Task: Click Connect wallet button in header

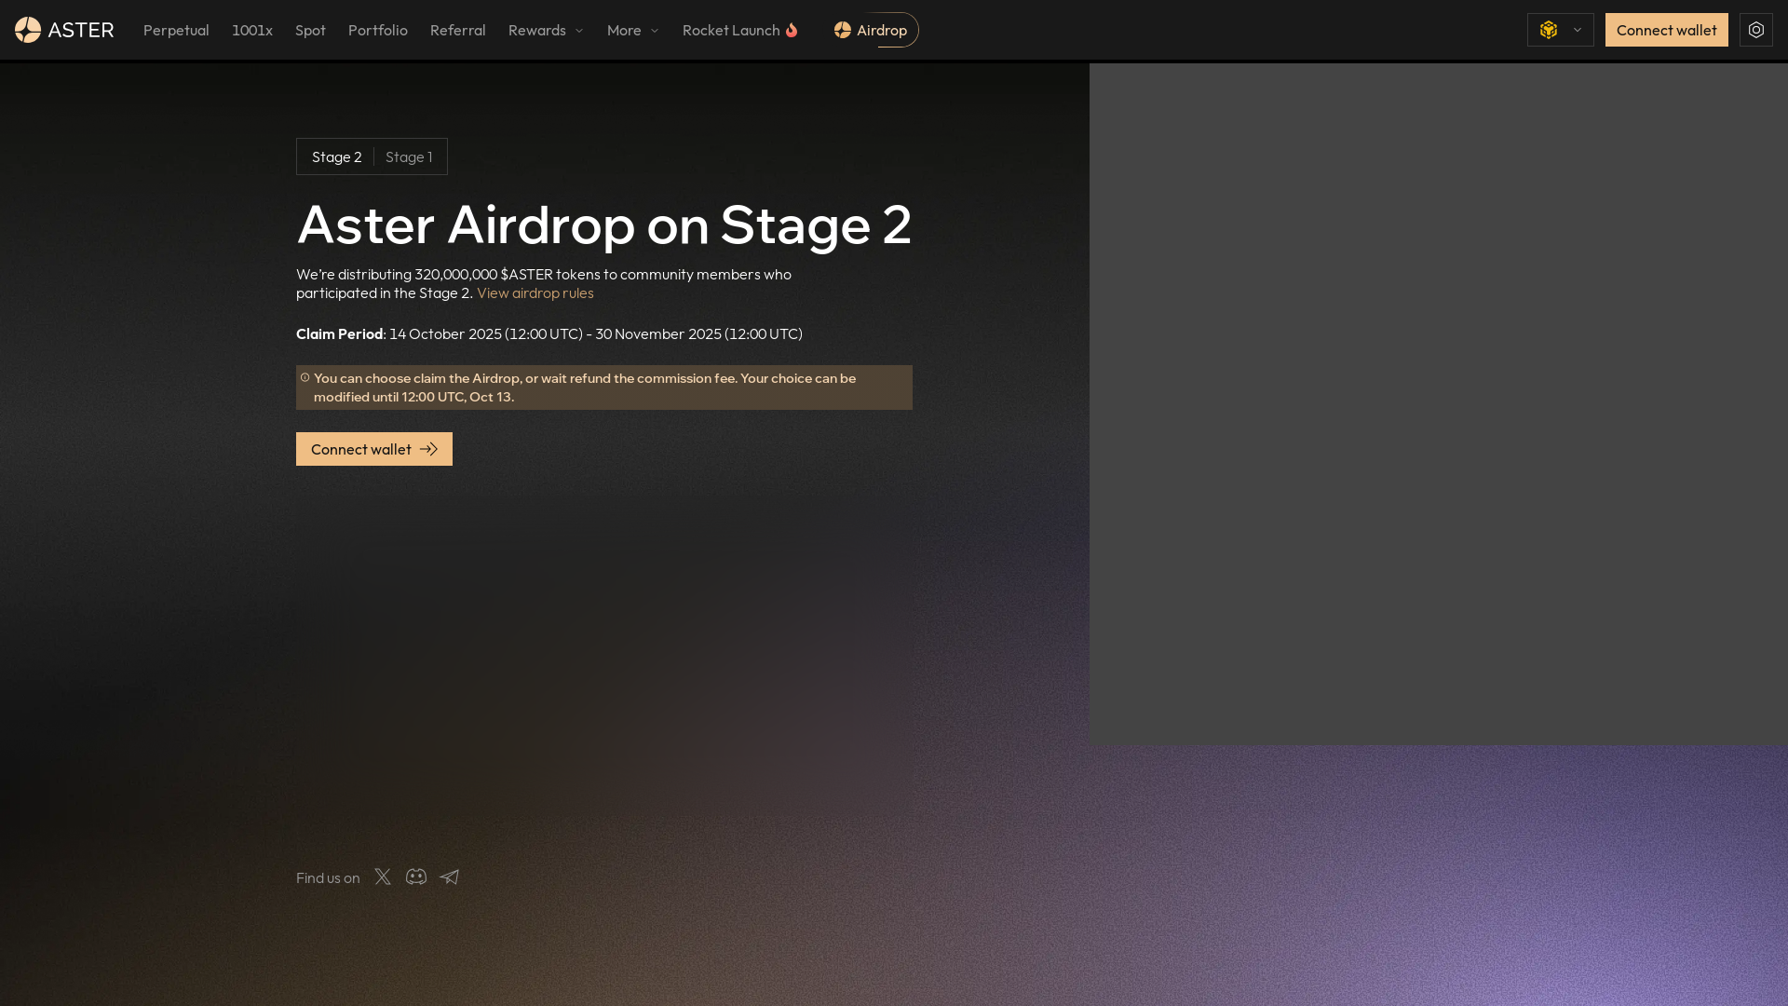Action: tap(1667, 30)
